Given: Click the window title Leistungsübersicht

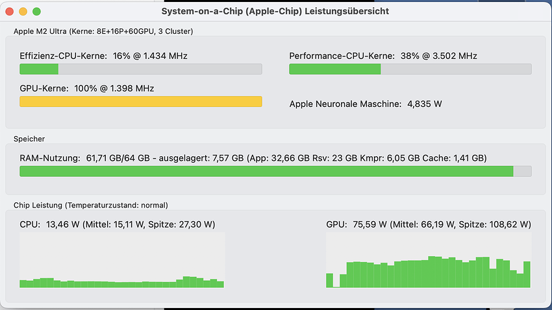Looking at the screenshot, I should point(275,11).
